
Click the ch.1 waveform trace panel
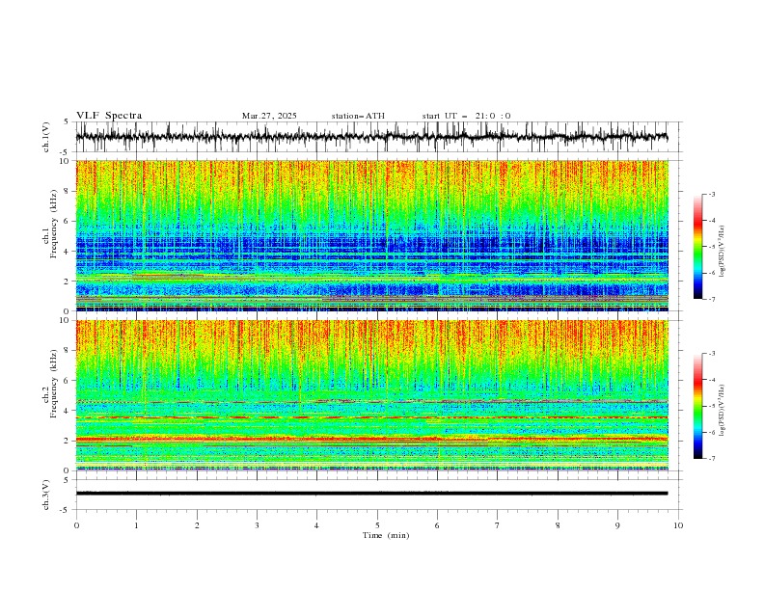378,137
